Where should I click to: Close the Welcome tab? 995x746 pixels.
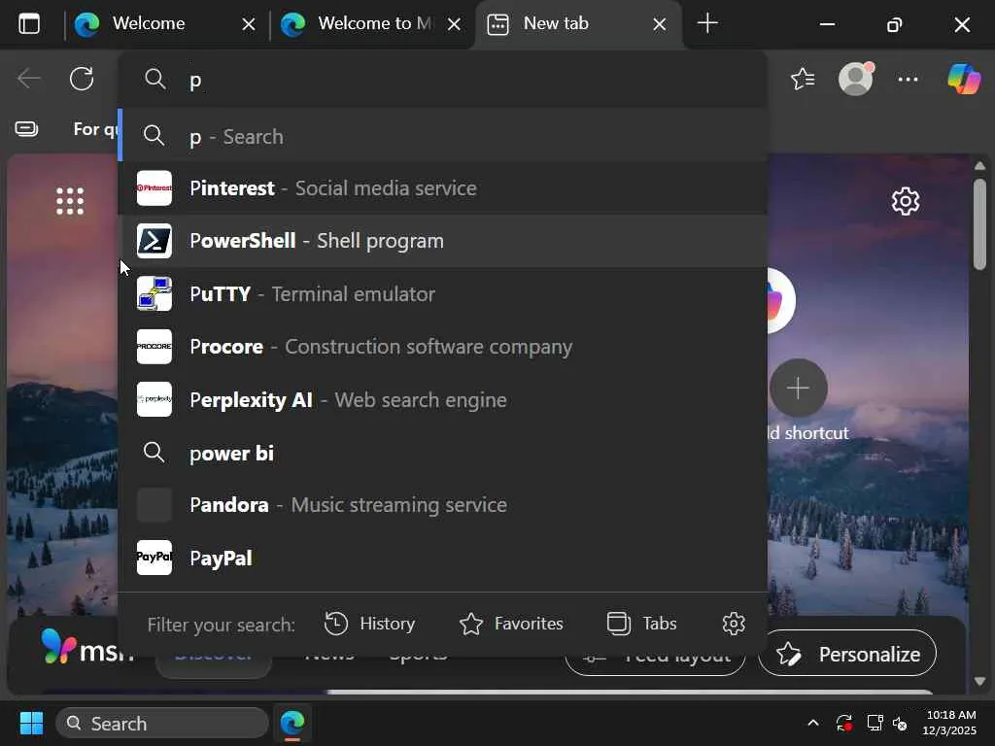coord(249,24)
